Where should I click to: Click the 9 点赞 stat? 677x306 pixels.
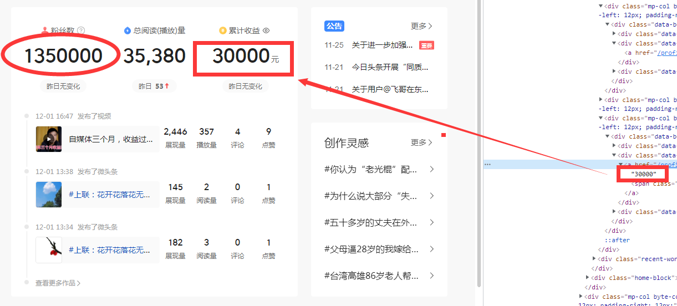point(269,139)
